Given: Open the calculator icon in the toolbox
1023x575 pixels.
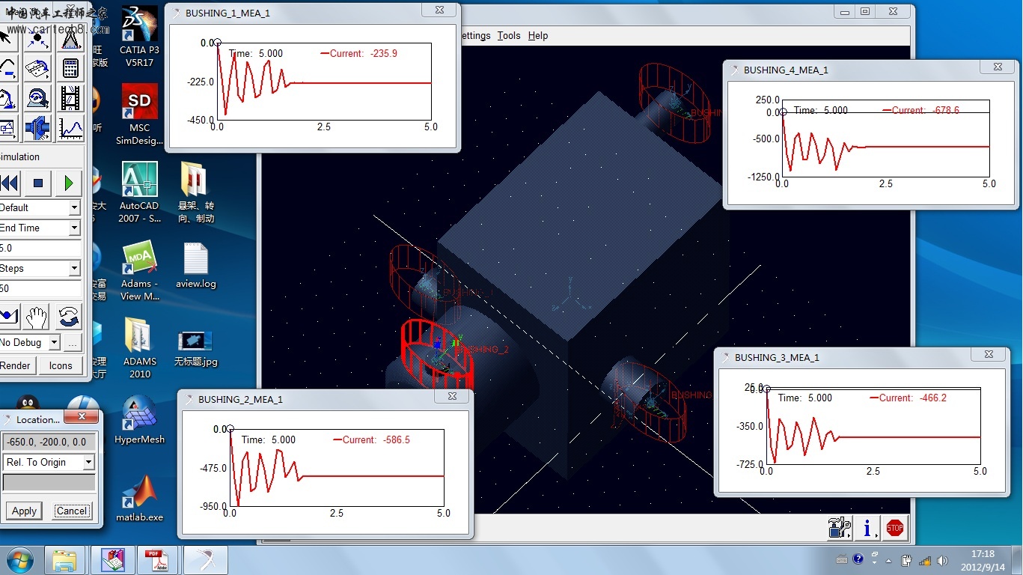Looking at the screenshot, I should pyautogui.click(x=70, y=69).
